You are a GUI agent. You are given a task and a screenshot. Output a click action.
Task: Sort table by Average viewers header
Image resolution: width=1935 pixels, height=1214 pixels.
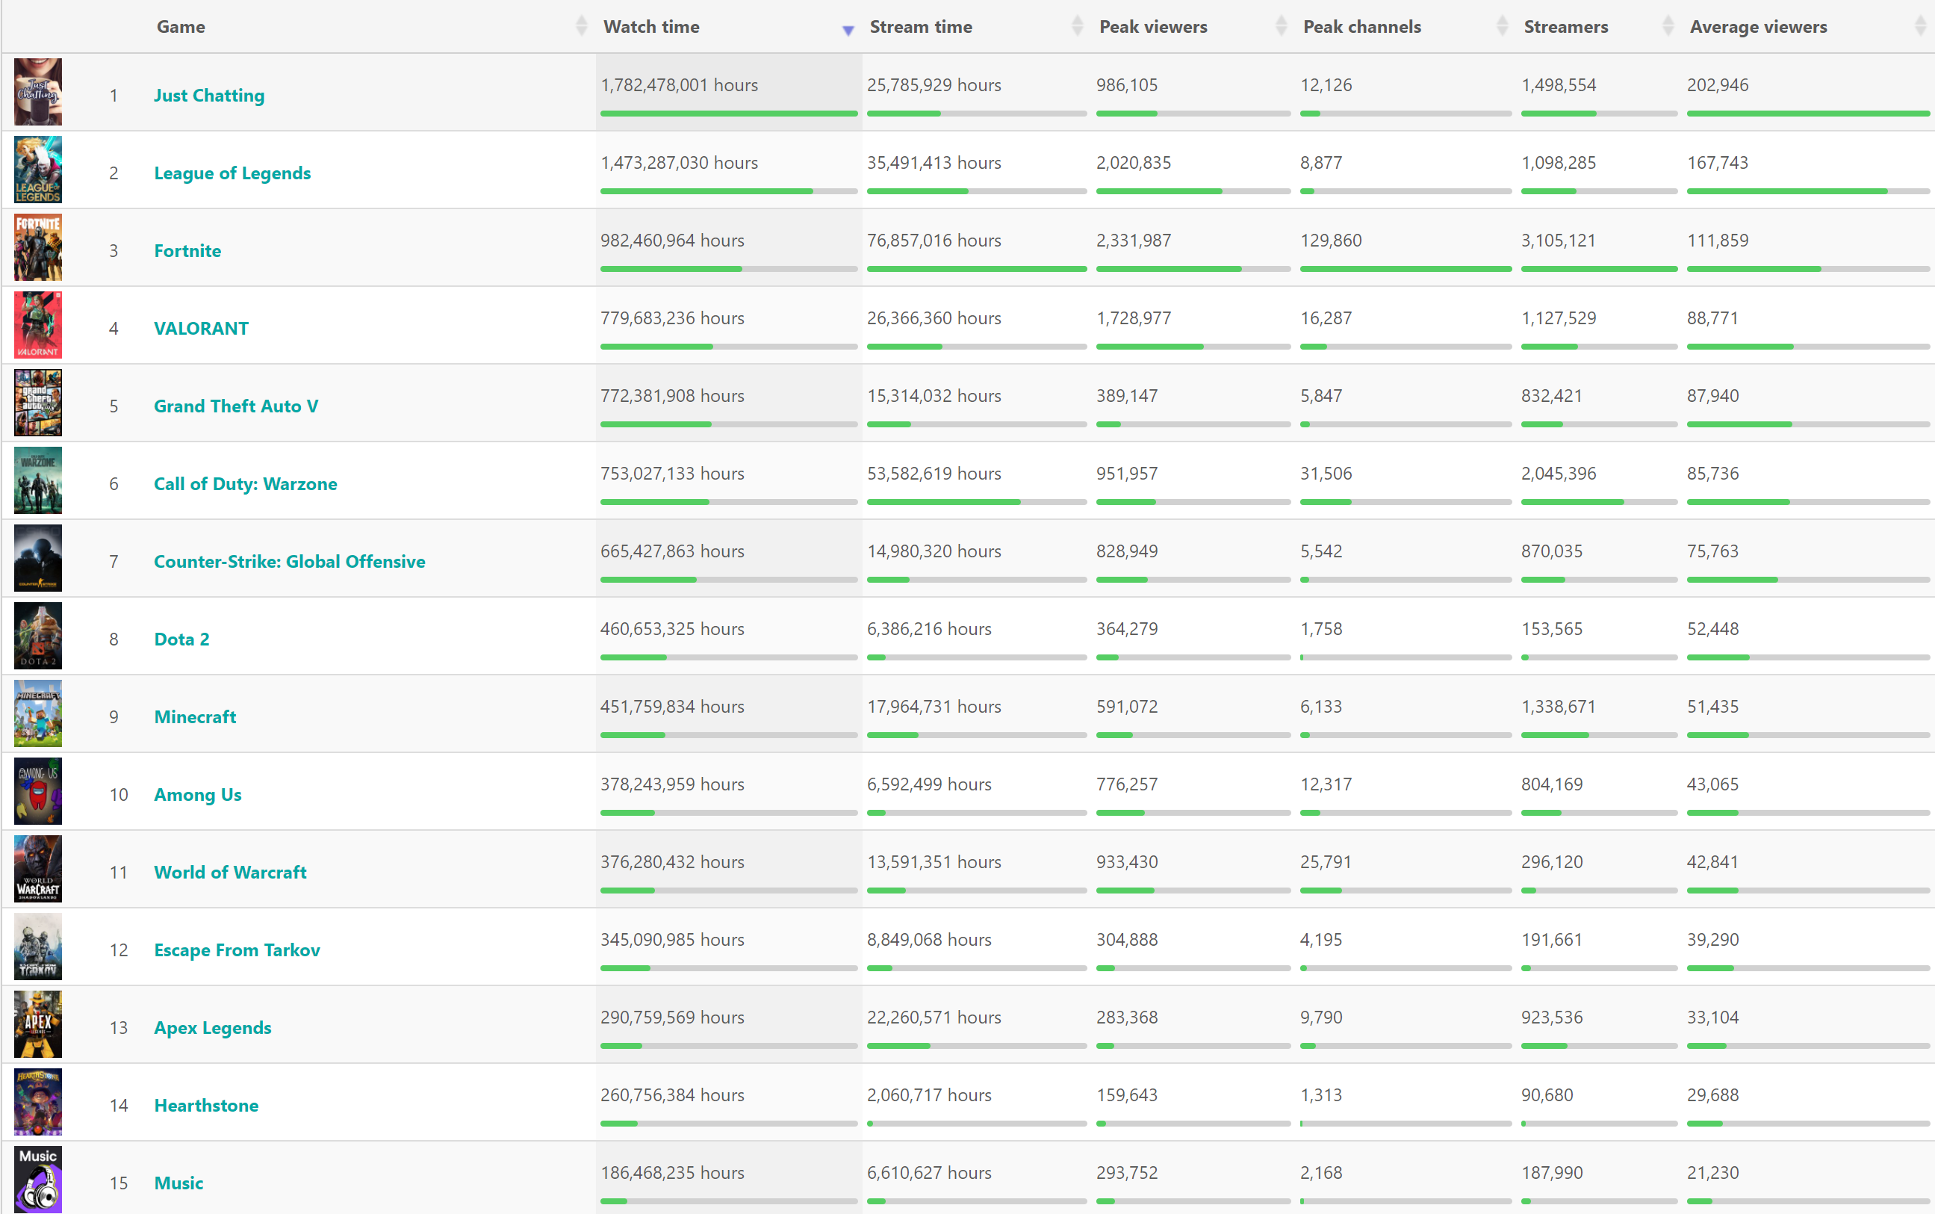[1759, 26]
